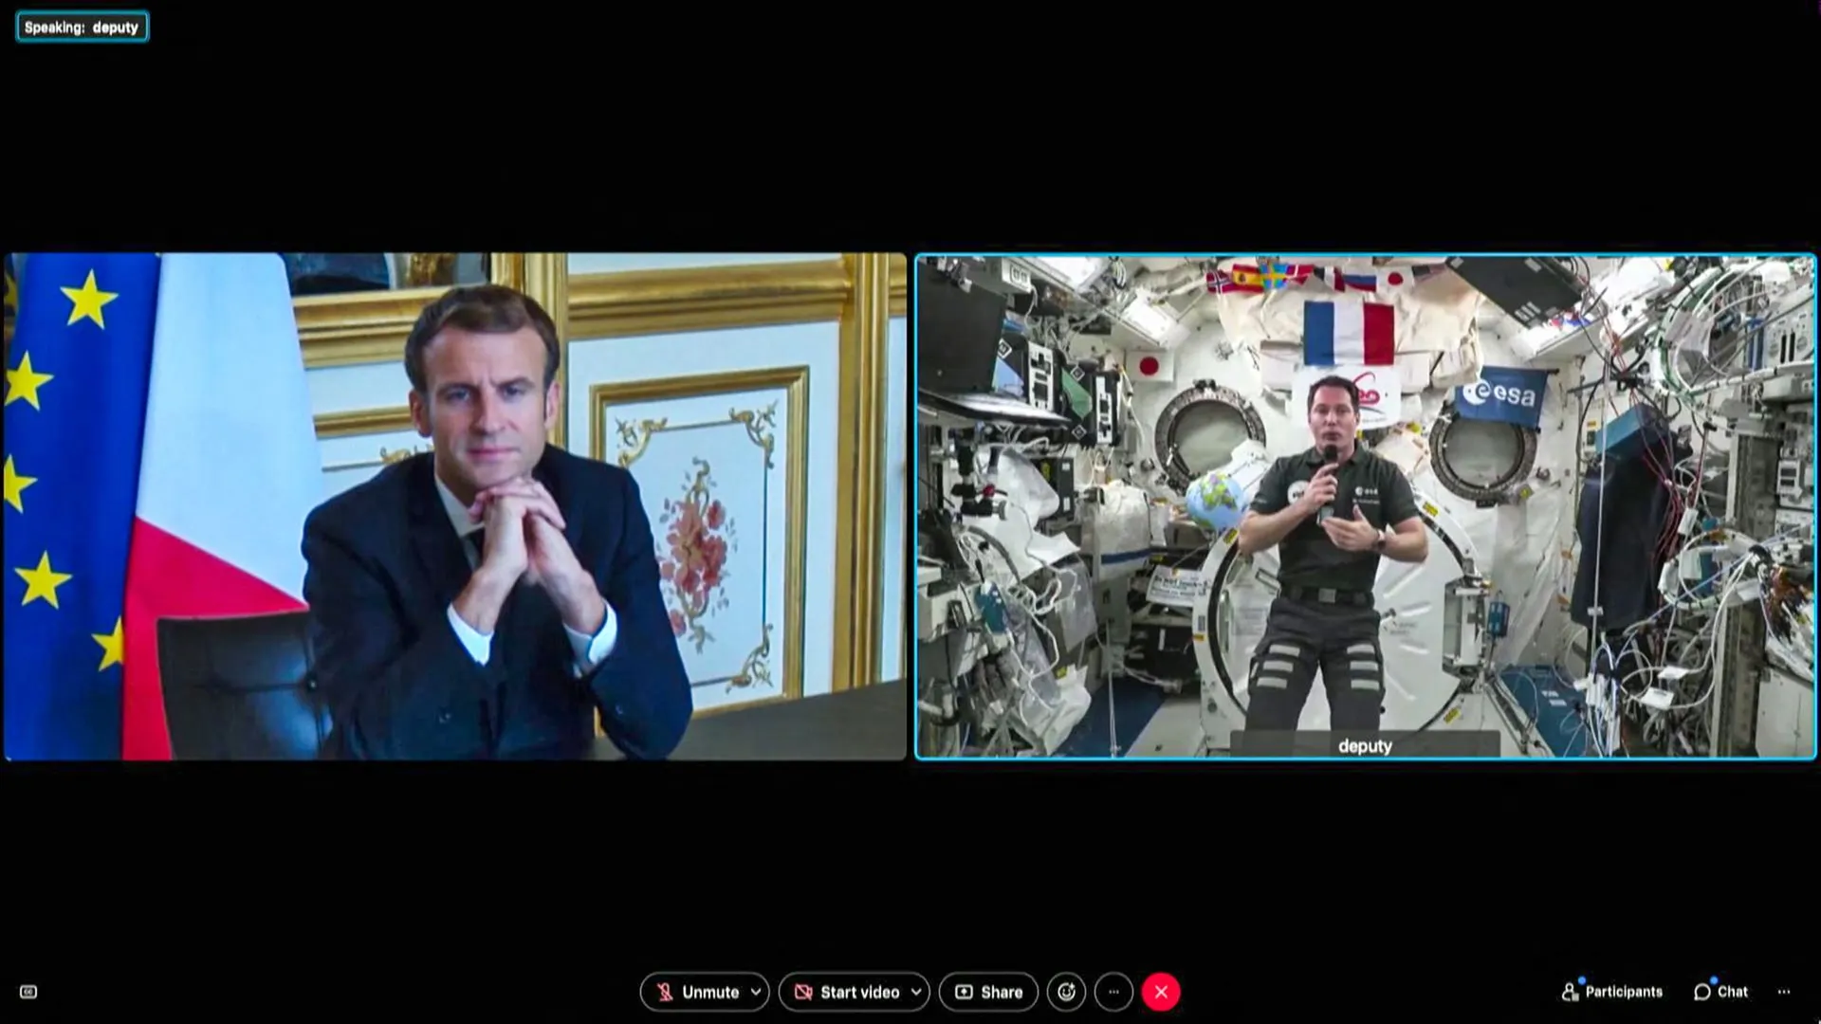The image size is (1821, 1024).
Task: Leave meeting with red X button
Action: (x=1161, y=992)
